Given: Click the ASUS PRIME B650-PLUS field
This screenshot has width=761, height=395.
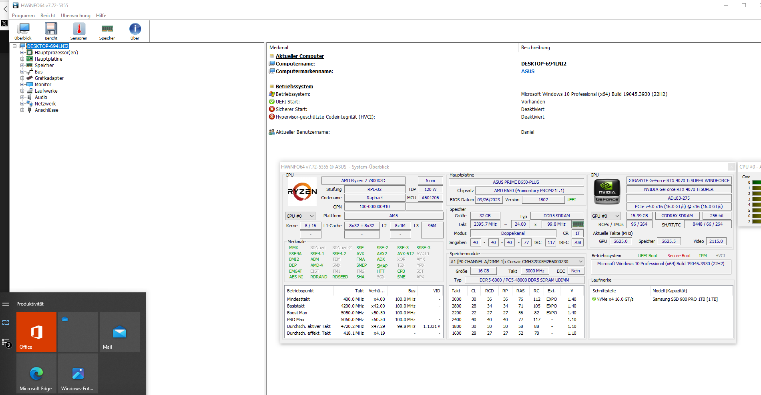Looking at the screenshot, I should click(516, 182).
